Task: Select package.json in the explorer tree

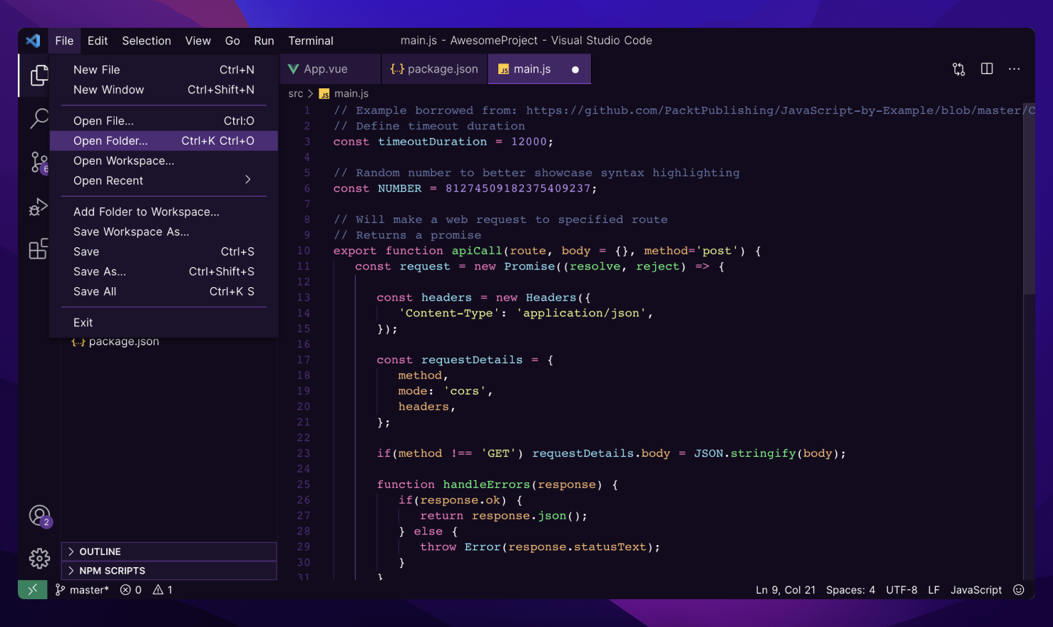Action: [115, 342]
